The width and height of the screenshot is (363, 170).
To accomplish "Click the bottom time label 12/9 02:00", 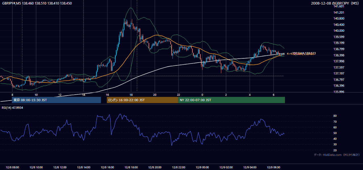I will (x=226, y=167).
